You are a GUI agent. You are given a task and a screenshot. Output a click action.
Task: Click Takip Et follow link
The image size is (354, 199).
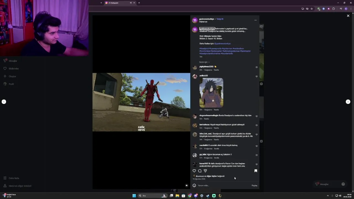point(220,19)
